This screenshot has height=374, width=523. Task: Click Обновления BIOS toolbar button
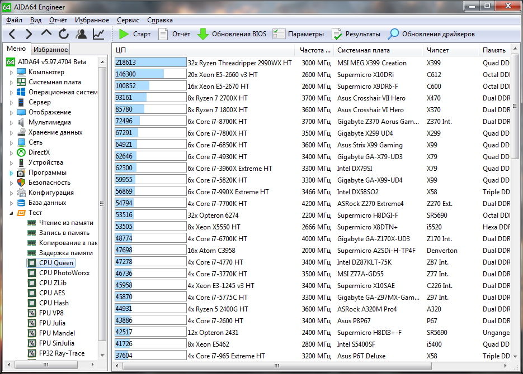232,34
